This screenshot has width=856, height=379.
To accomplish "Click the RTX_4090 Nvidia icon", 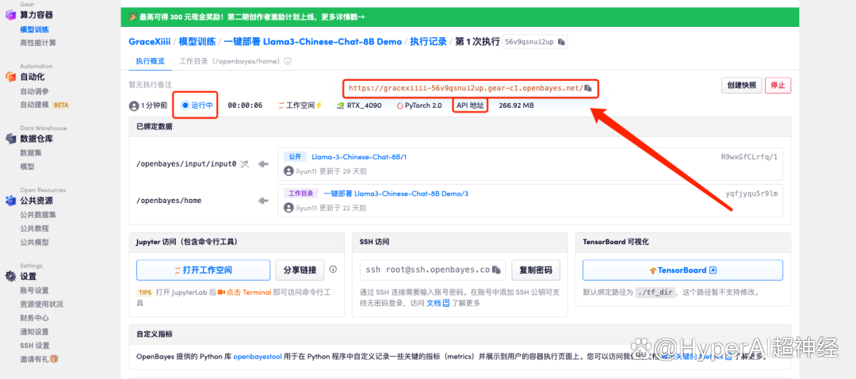I will [x=340, y=105].
